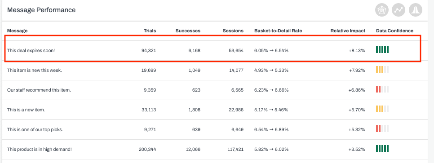Screen dimensions: 434x163
Task: Click the rate 5.82% → 6.02%
Action: tap(271, 150)
